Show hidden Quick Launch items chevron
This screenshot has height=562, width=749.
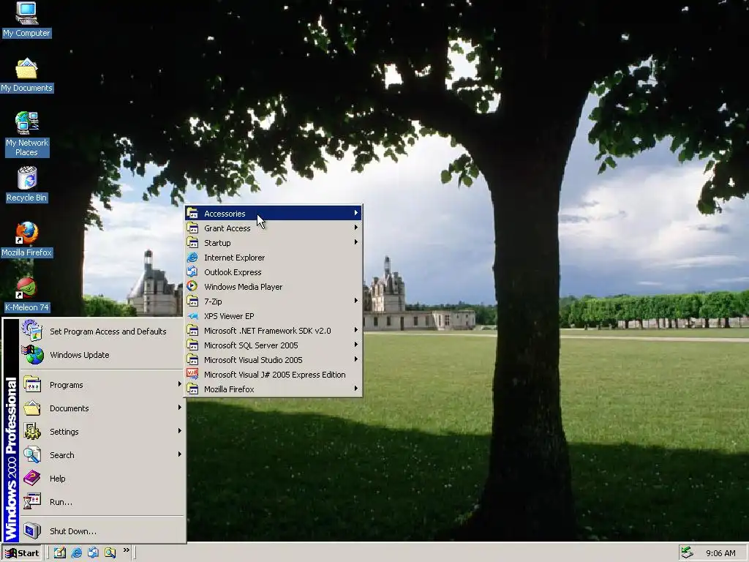click(x=126, y=550)
